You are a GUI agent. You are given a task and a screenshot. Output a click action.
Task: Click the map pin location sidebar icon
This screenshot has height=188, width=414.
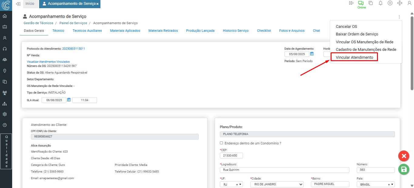point(5,71)
